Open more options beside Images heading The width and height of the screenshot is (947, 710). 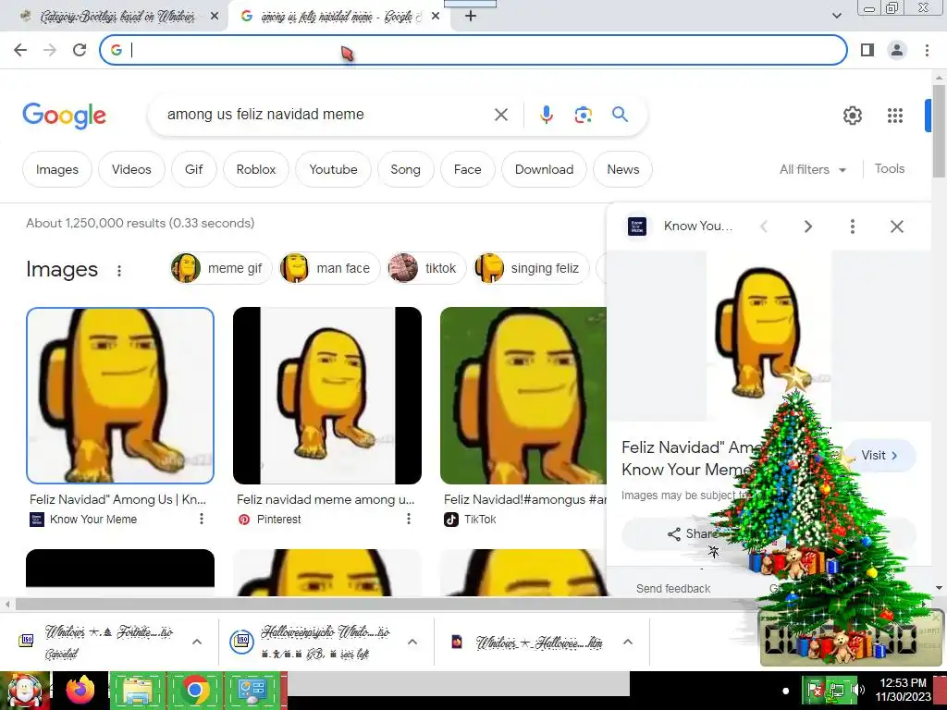[x=119, y=271]
